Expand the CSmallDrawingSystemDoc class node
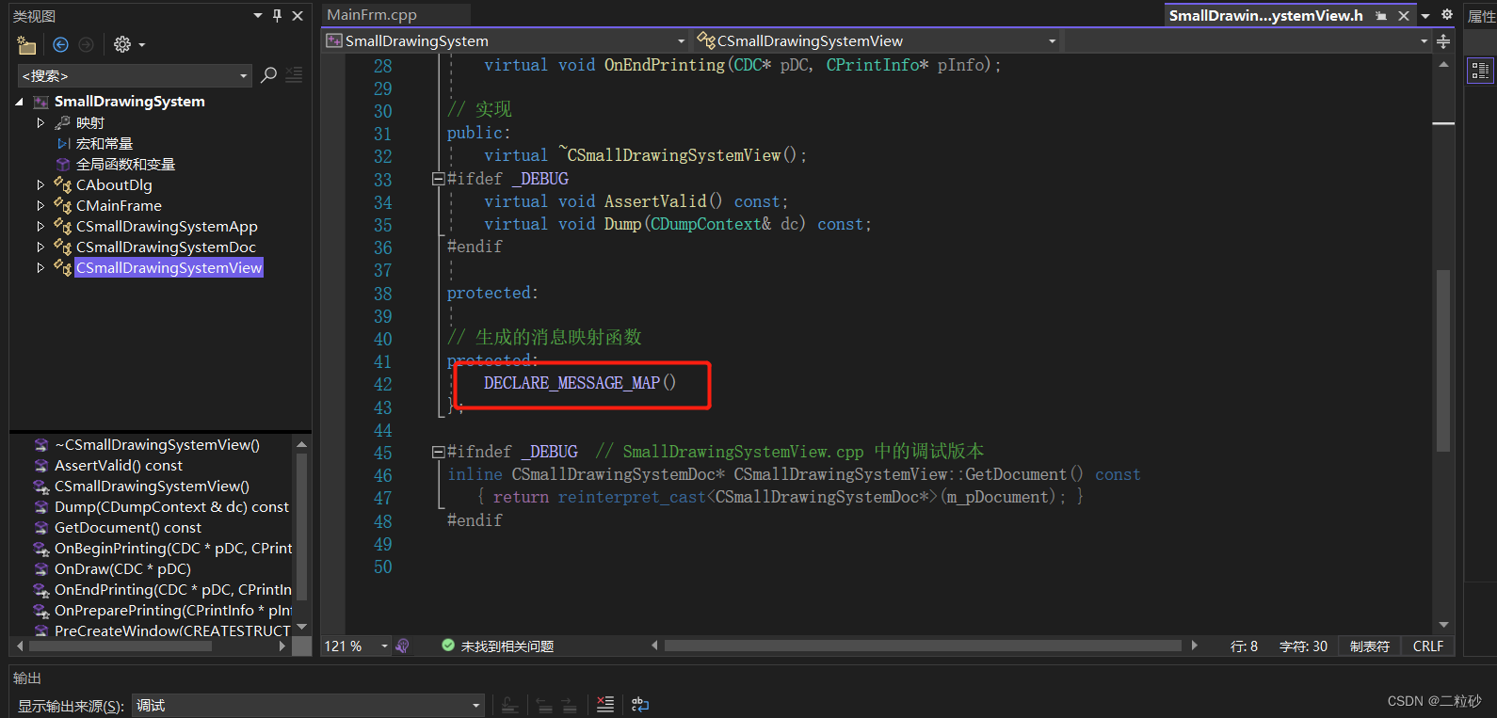This screenshot has width=1497, height=718. click(40, 247)
